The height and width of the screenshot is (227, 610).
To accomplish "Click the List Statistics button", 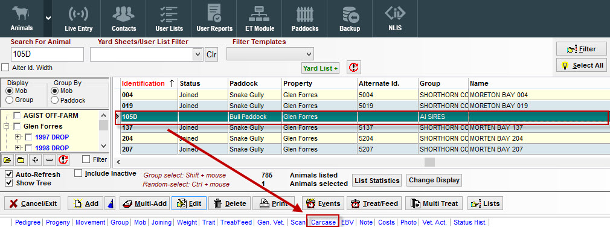I will coord(377,181).
